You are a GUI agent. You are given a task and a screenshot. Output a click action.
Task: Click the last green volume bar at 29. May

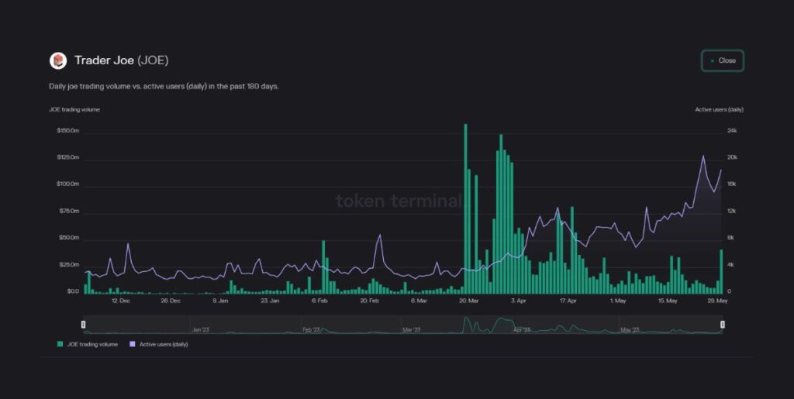point(721,271)
